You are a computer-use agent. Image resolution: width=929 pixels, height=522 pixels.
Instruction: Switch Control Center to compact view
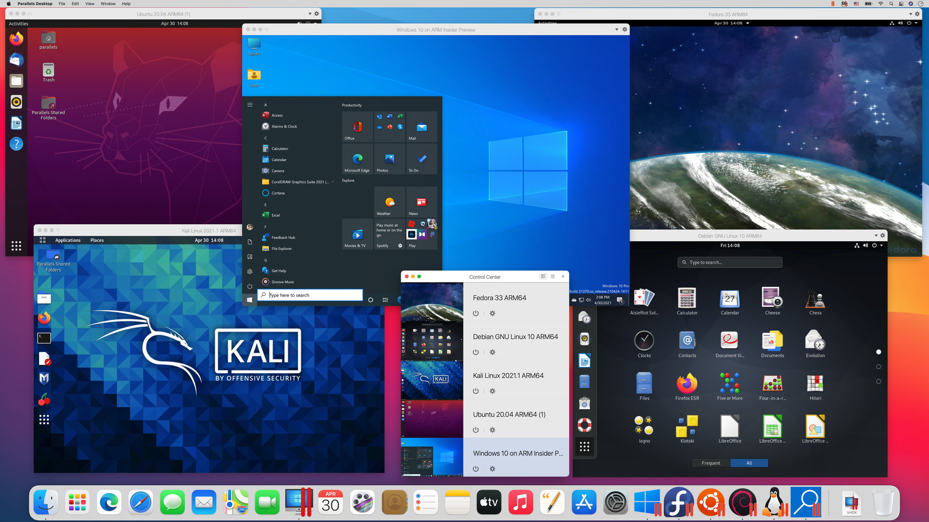point(543,276)
